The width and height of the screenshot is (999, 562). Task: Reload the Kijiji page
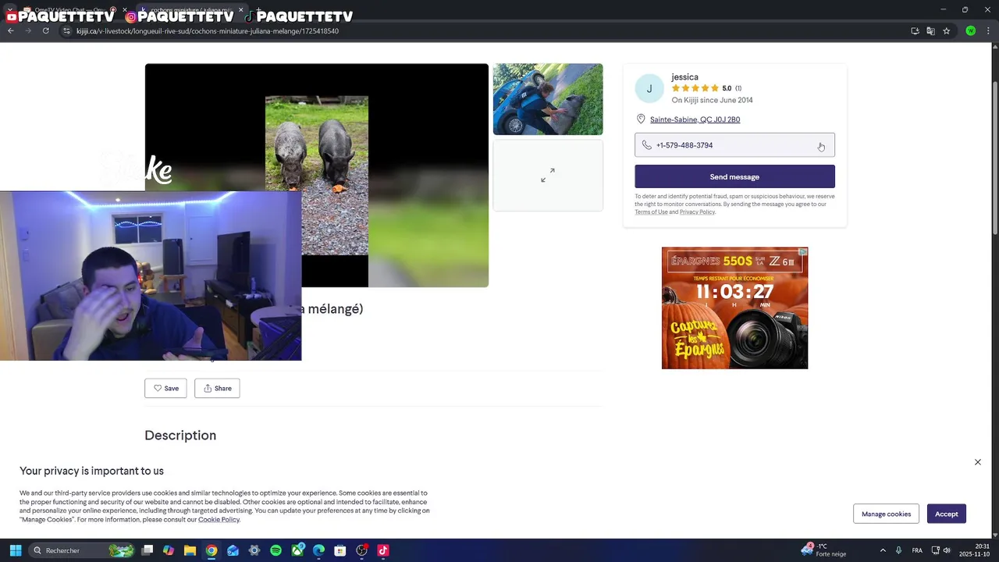[x=45, y=30]
